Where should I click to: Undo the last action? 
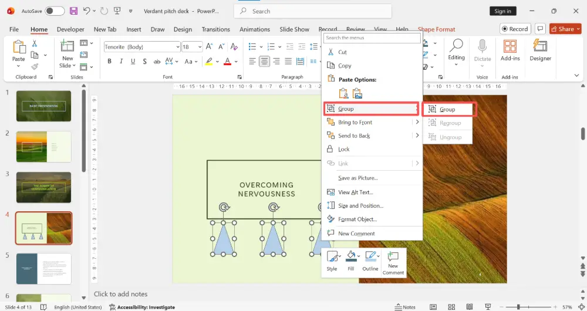[86, 11]
